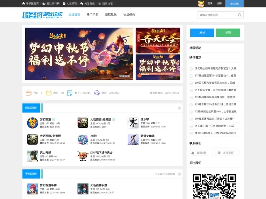Open the 大话西游2经典版 title link
Viewport: 266px width, 199px height.
(101, 119)
